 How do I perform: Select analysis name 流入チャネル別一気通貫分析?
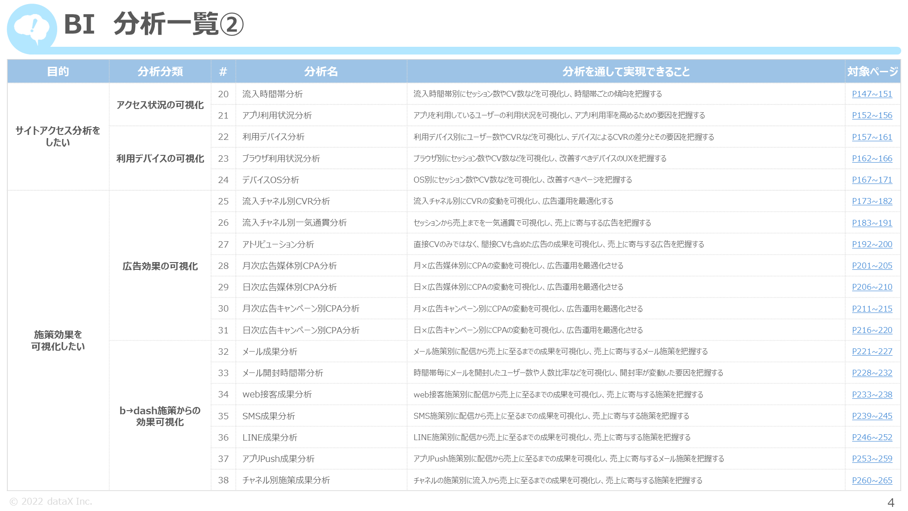[294, 223]
